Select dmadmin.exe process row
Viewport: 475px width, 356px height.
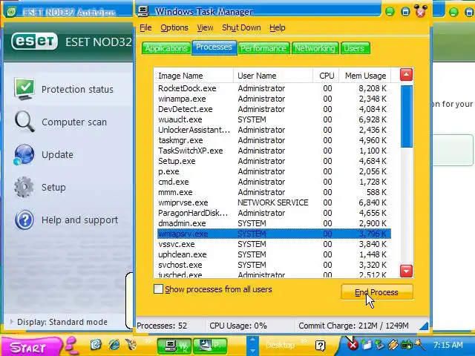click(274, 223)
